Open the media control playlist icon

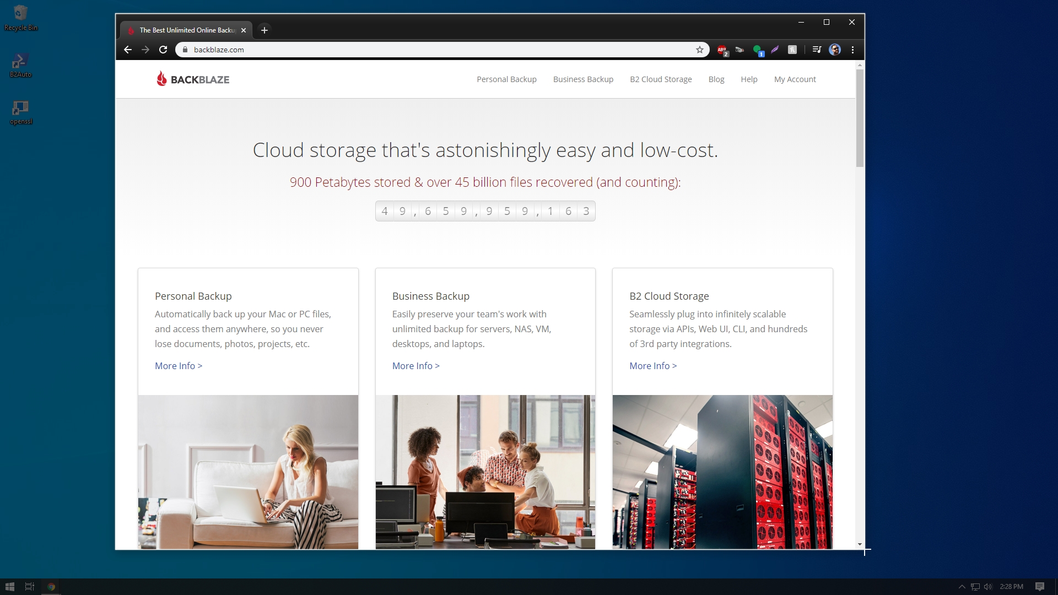pos(817,50)
